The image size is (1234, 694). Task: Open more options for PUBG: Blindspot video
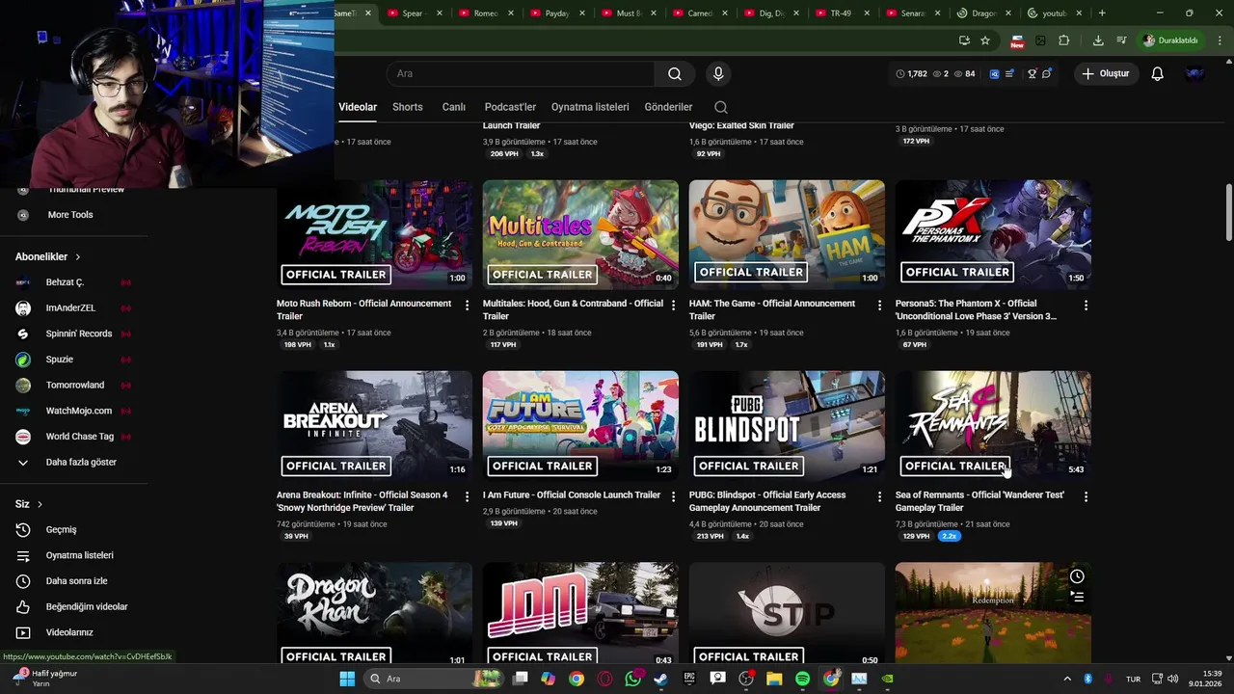pos(879,496)
